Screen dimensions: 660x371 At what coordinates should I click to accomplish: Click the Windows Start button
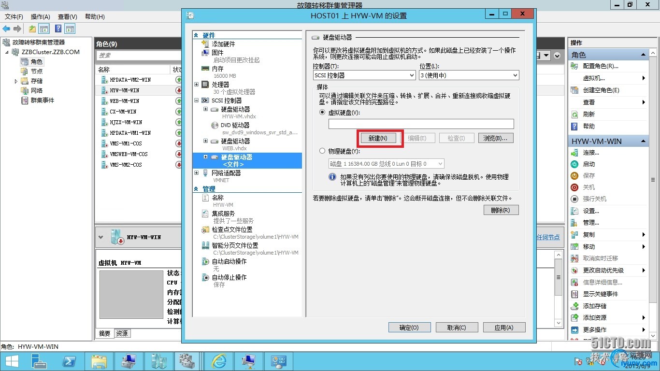pyautogui.click(x=12, y=361)
